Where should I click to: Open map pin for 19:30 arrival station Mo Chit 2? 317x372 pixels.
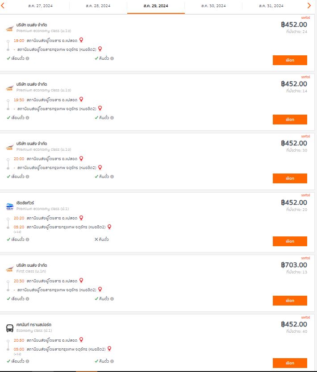coord(100,108)
